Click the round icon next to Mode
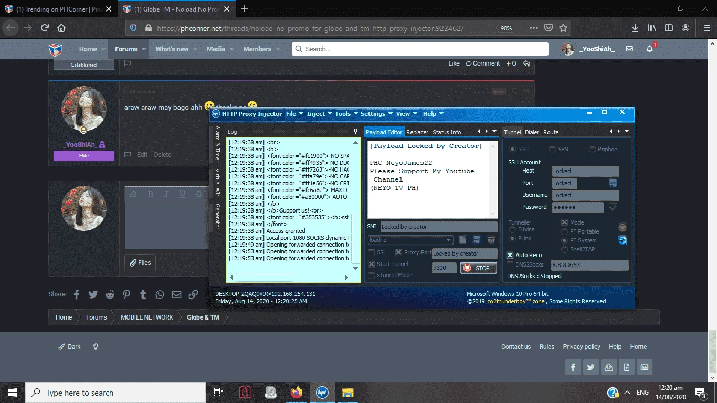Screen dimensions: 717x403 tap(623, 227)
